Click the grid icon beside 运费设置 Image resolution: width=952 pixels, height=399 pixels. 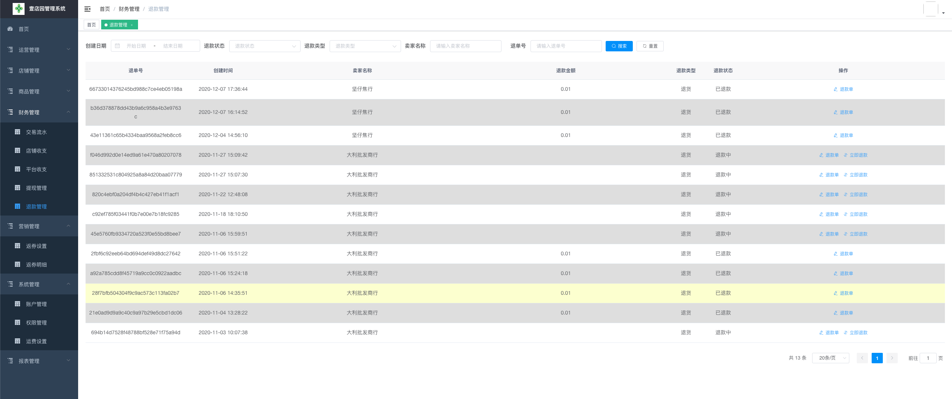17,341
